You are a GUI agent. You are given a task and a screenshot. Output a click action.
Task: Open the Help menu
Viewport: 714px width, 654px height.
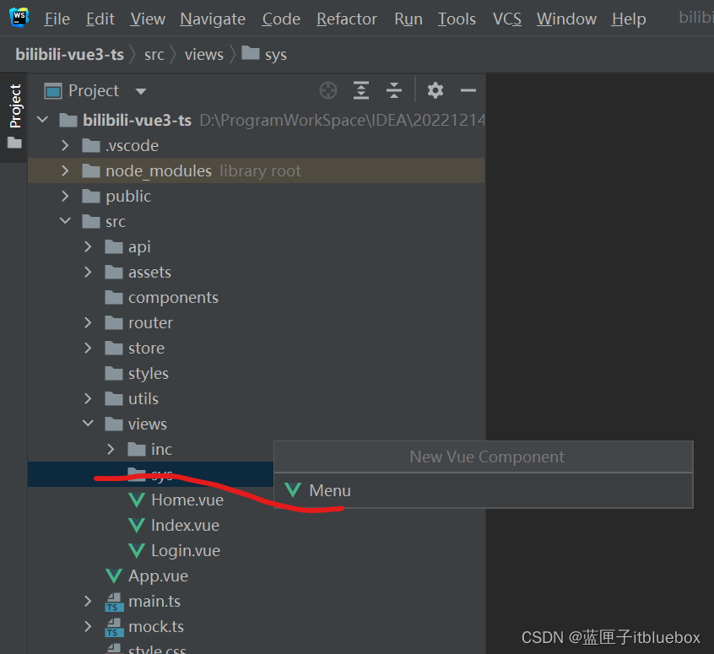(x=629, y=19)
